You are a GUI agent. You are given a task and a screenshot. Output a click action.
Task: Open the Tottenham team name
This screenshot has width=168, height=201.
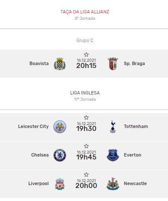pyautogui.click(x=136, y=126)
